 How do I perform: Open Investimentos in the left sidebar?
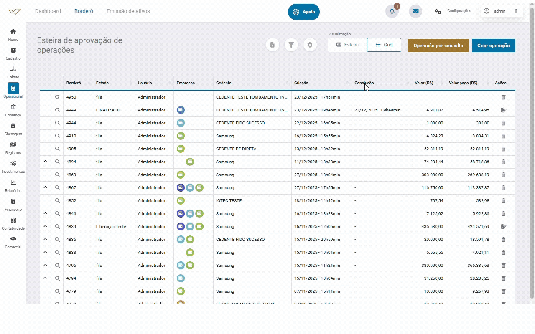13,167
